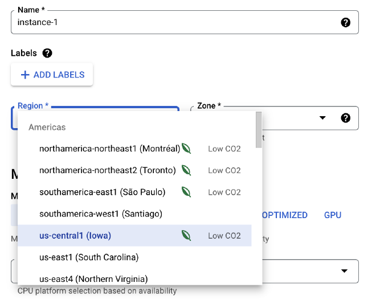The width and height of the screenshot is (376, 299).
Task: Click the CPU platform selection hint text
Action: (x=97, y=291)
